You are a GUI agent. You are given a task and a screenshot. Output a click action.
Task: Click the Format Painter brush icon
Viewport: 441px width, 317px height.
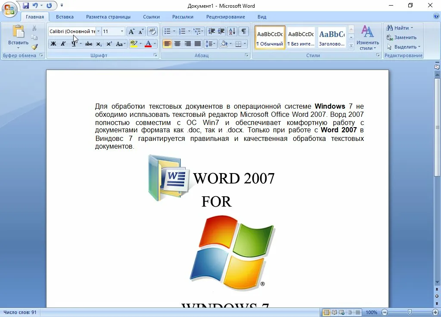pyautogui.click(x=34, y=47)
